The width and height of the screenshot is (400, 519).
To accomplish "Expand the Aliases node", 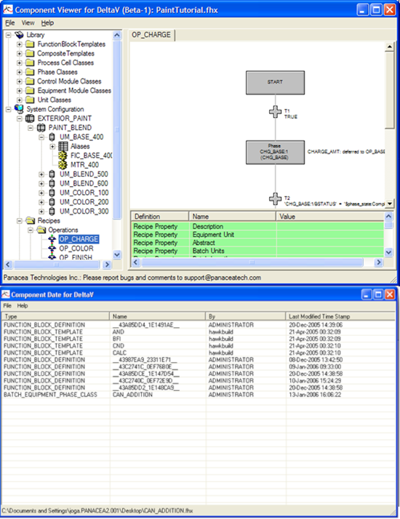I will point(52,146).
